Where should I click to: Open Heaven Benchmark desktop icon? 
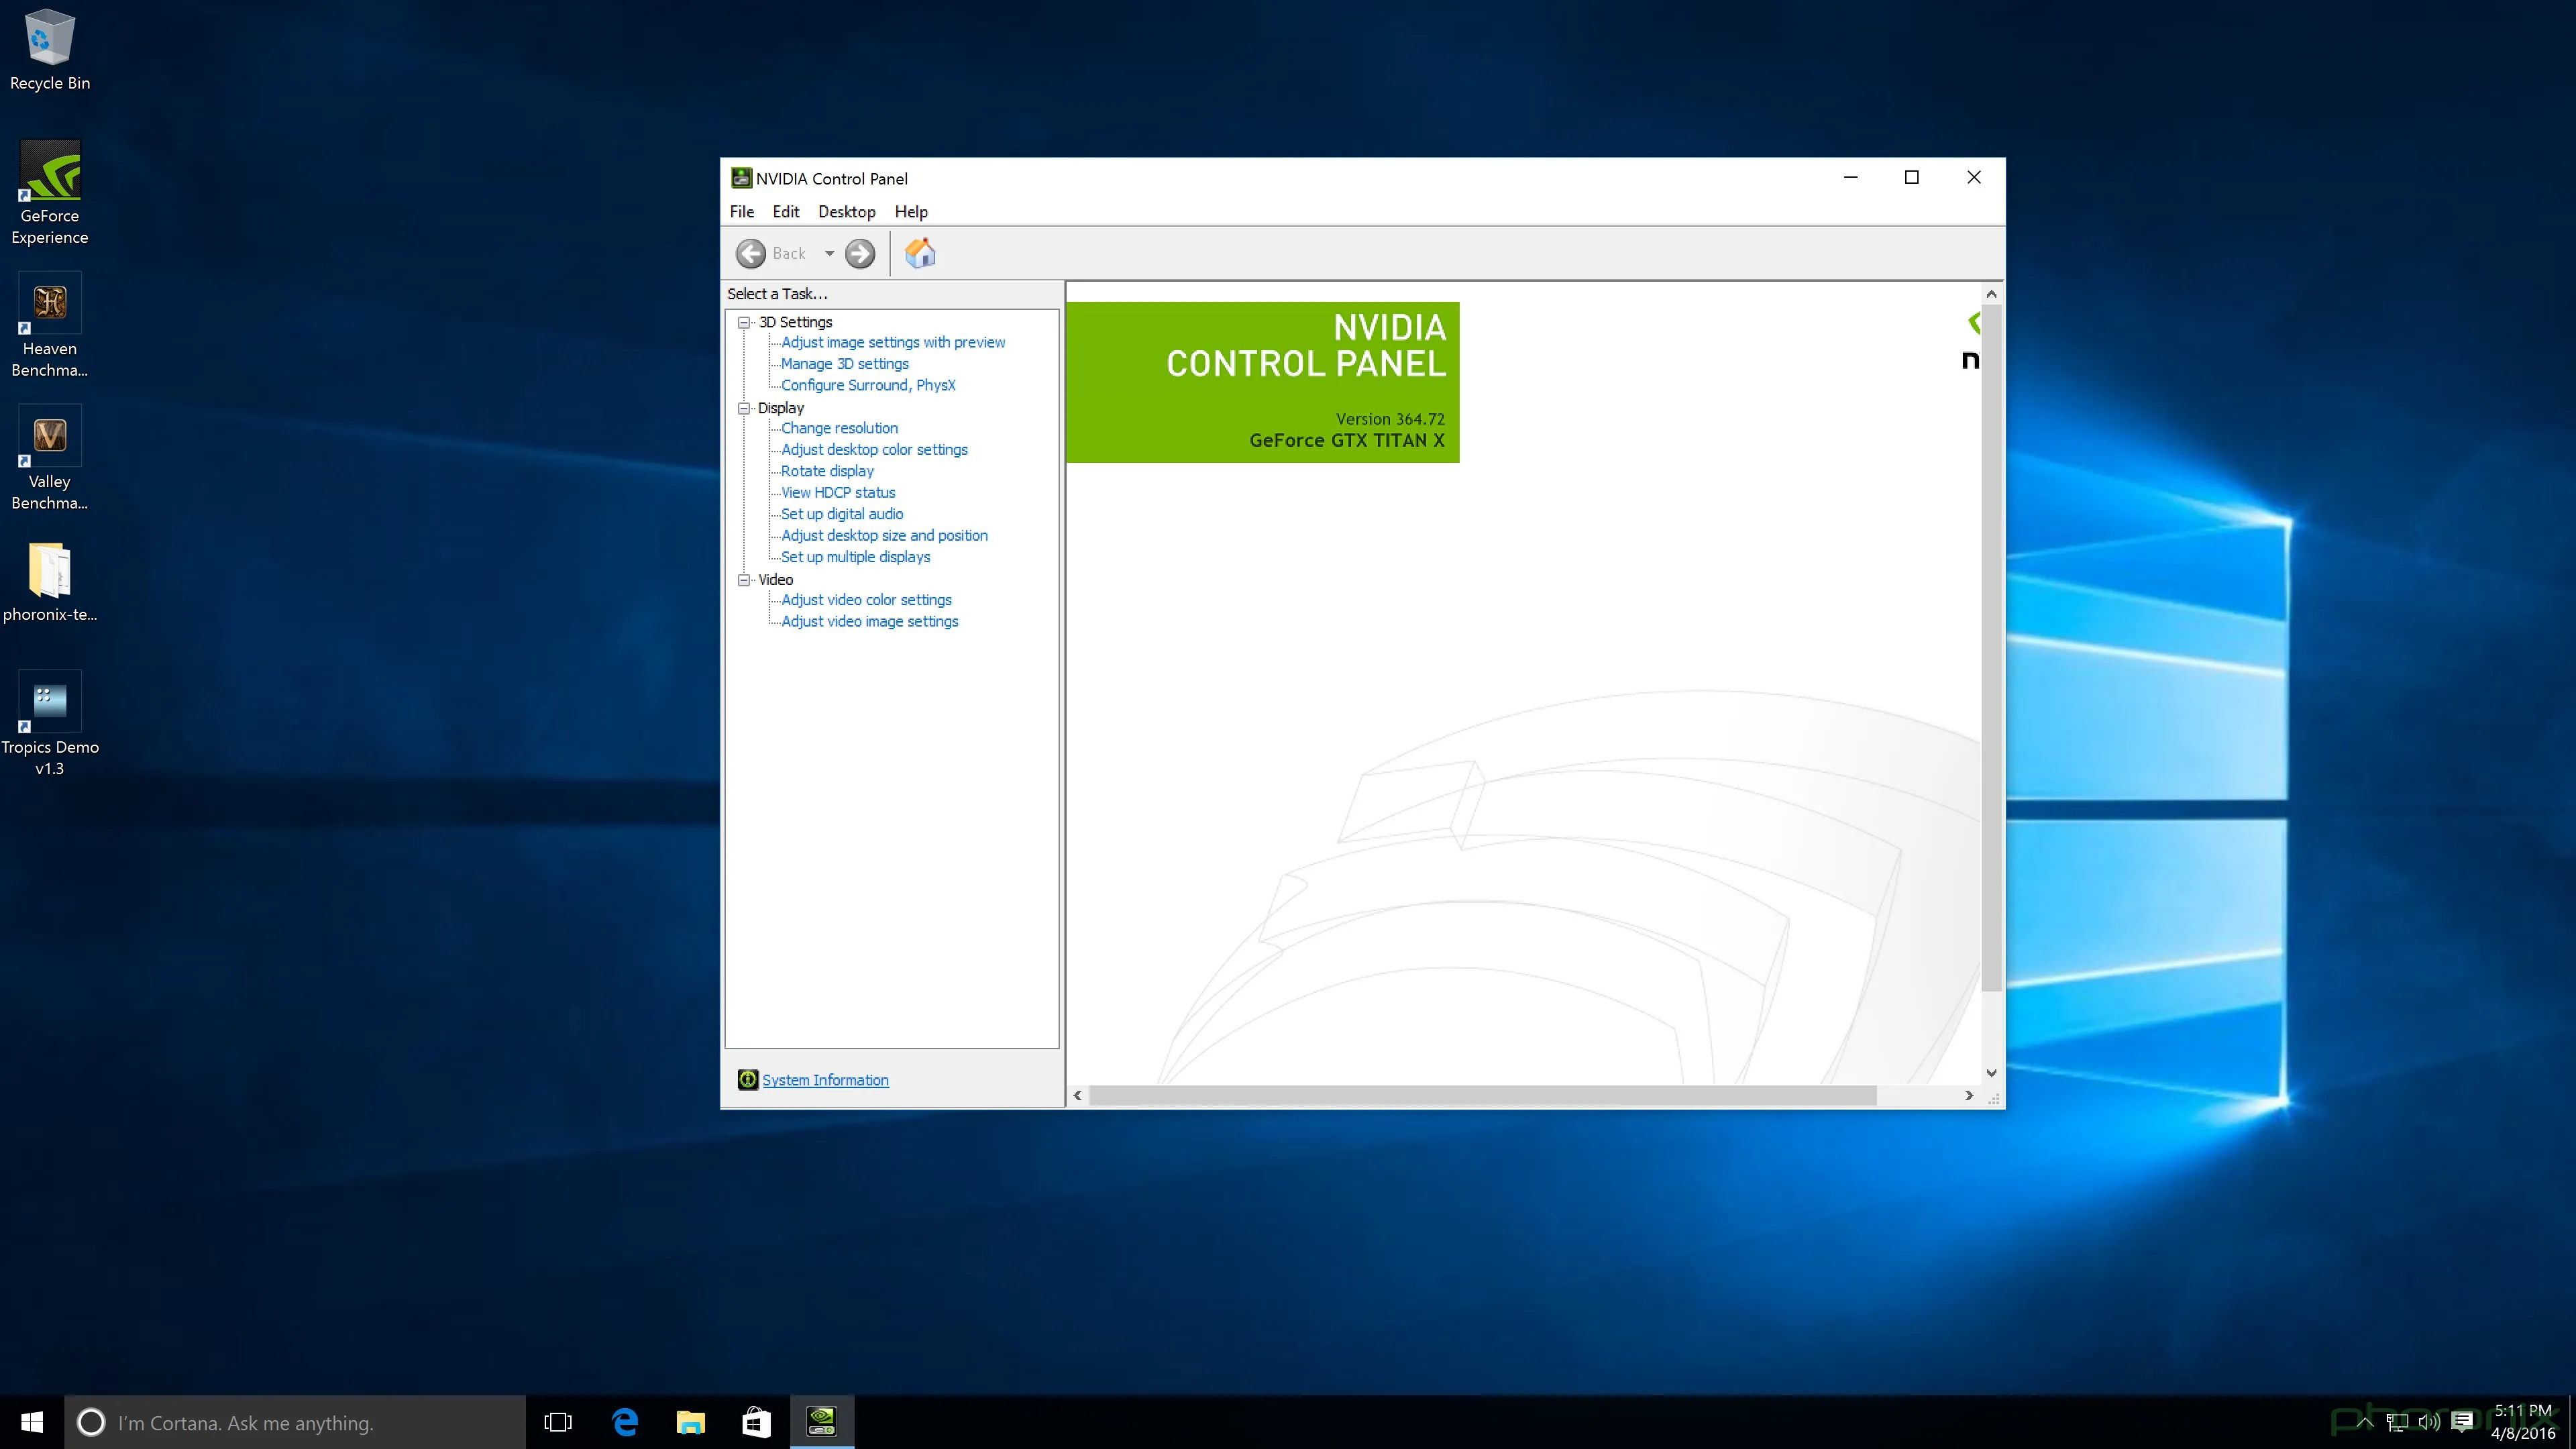[50, 304]
